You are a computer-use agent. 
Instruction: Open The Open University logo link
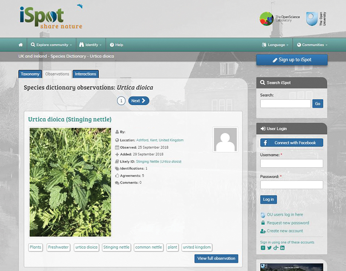click(x=316, y=19)
